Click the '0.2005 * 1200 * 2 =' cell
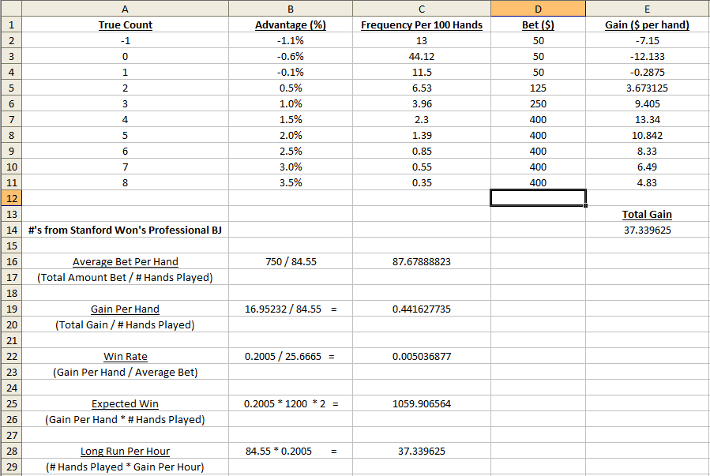Screen dimensions: 710x476 coord(291,403)
